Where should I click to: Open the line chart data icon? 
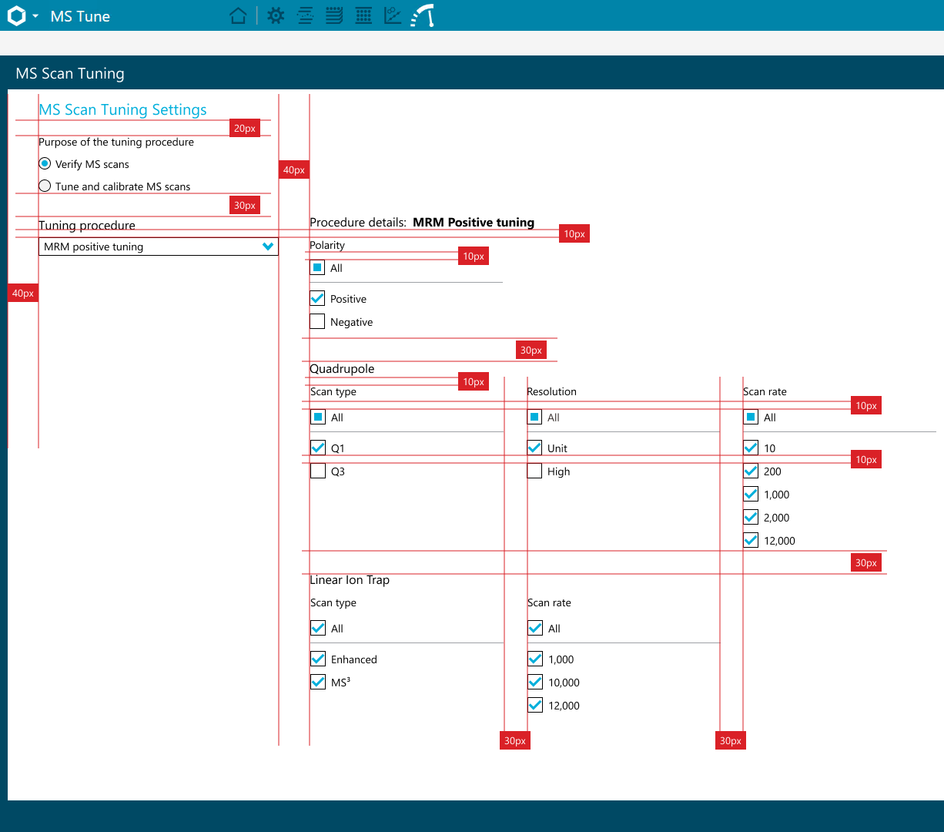(x=393, y=15)
